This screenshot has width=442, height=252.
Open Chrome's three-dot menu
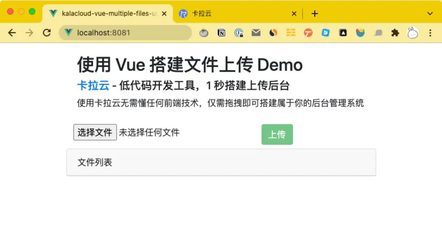point(431,33)
